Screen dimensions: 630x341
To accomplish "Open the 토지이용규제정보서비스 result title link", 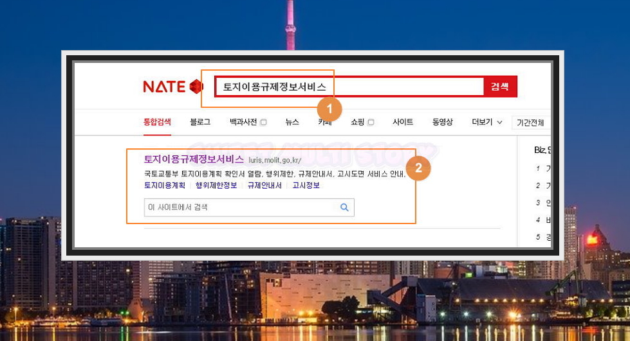I will point(194,159).
